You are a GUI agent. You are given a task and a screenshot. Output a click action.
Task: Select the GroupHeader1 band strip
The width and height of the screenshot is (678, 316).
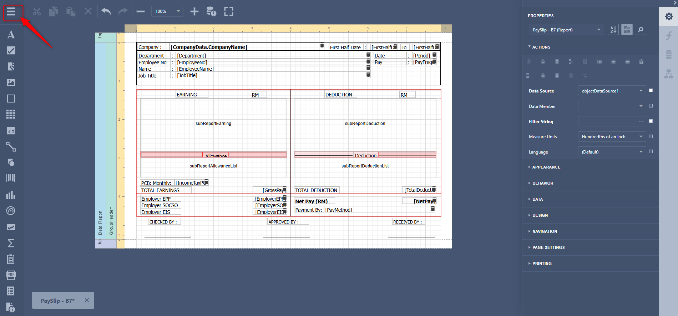tap(111, 141)
